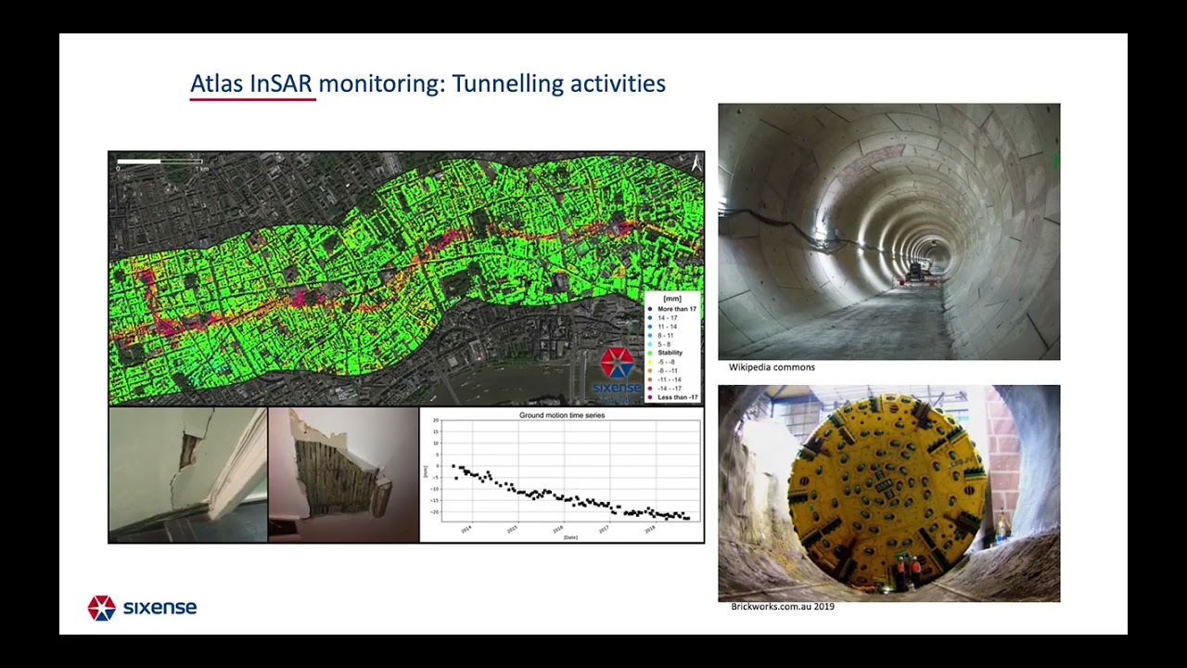This screenshot has height=668, width=1187.
Task: Select the '-11 - -14' legend entry
Action: [664, 379]
